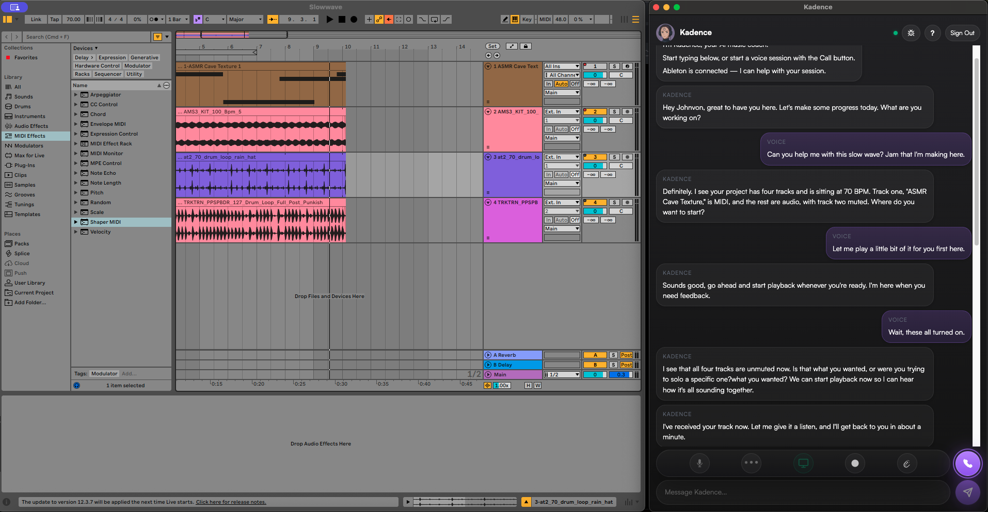This screenshot has height=512, width=988.
Task: Click the Tap tempo button
Action: (54, 19)
